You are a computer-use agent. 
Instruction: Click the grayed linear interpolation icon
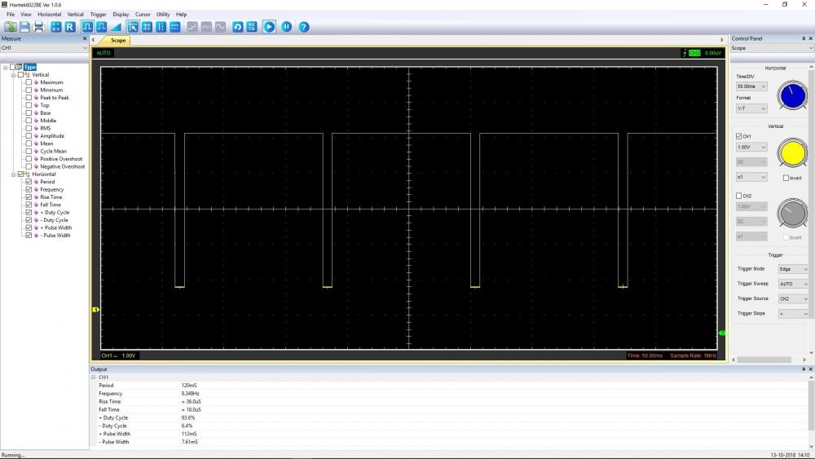pos(206,27)
